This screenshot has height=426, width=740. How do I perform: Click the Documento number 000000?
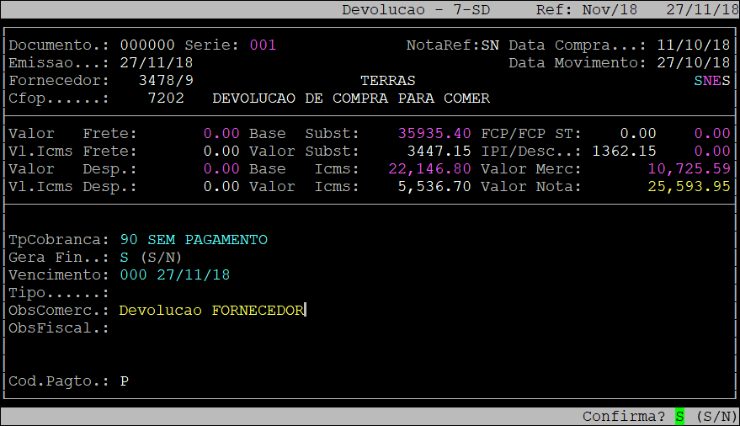[x=147, y=45]
